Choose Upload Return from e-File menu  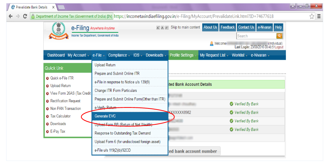[x=105, y=65]
